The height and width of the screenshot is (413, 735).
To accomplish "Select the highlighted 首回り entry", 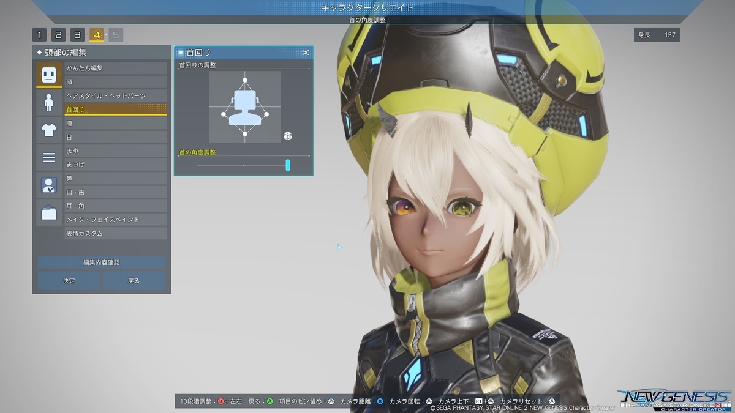I will click(116, 109).
